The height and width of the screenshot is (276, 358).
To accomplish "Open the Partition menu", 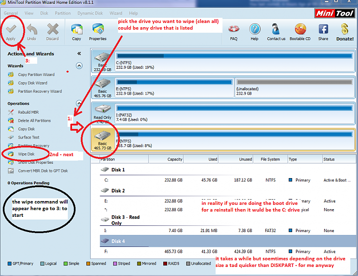I will (x=63, y=13).
